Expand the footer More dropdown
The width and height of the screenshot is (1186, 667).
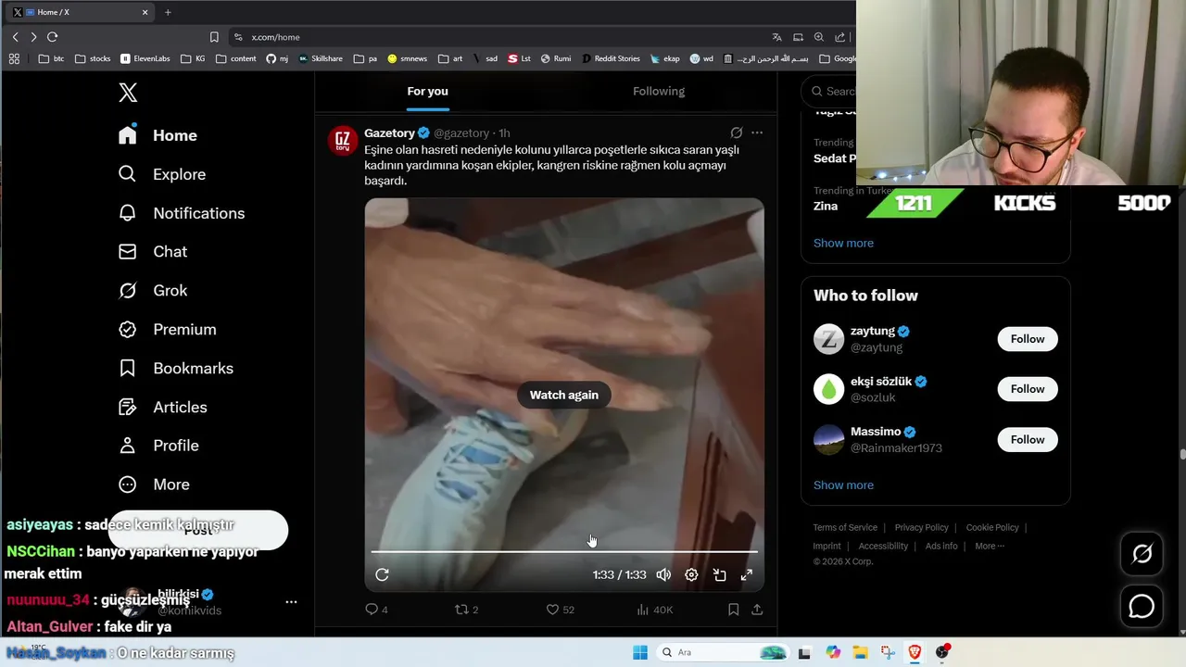(x=990, y=546)
